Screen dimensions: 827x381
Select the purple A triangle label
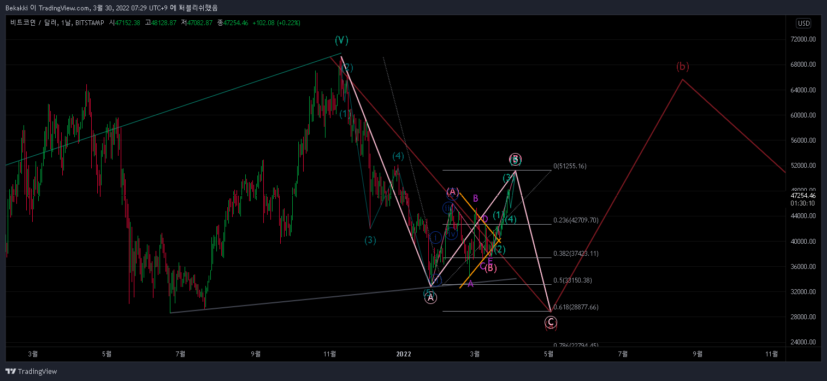(470, 284)
